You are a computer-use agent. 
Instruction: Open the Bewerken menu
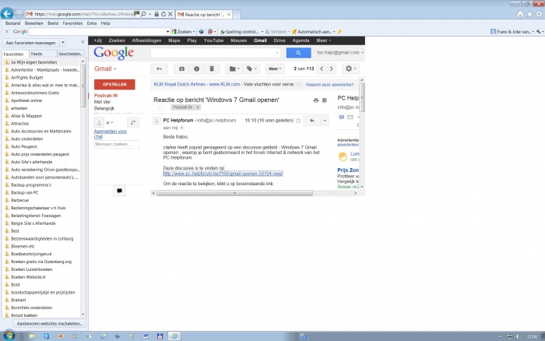coord(33,23)
